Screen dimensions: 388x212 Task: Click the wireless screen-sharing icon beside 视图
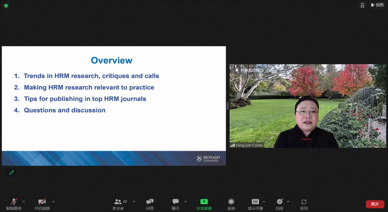point(362,5)
